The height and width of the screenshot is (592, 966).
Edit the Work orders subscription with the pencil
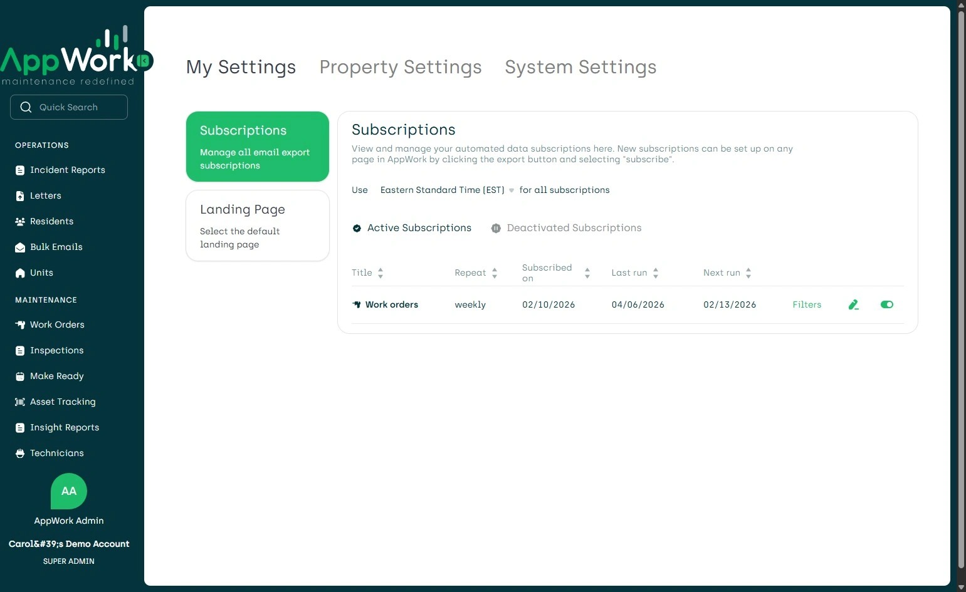pyautogui.click(x=853, y=304)
